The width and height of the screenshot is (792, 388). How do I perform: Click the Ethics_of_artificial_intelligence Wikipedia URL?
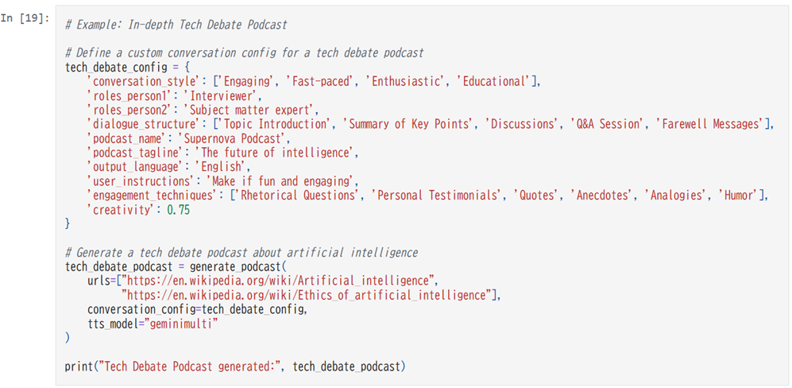tap(308, 295)
